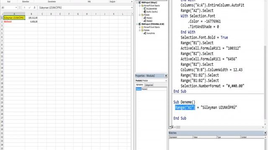The height and width of the screenshot is (150, 268).
Task: Select column A header
Action: (x=14, y=14)
